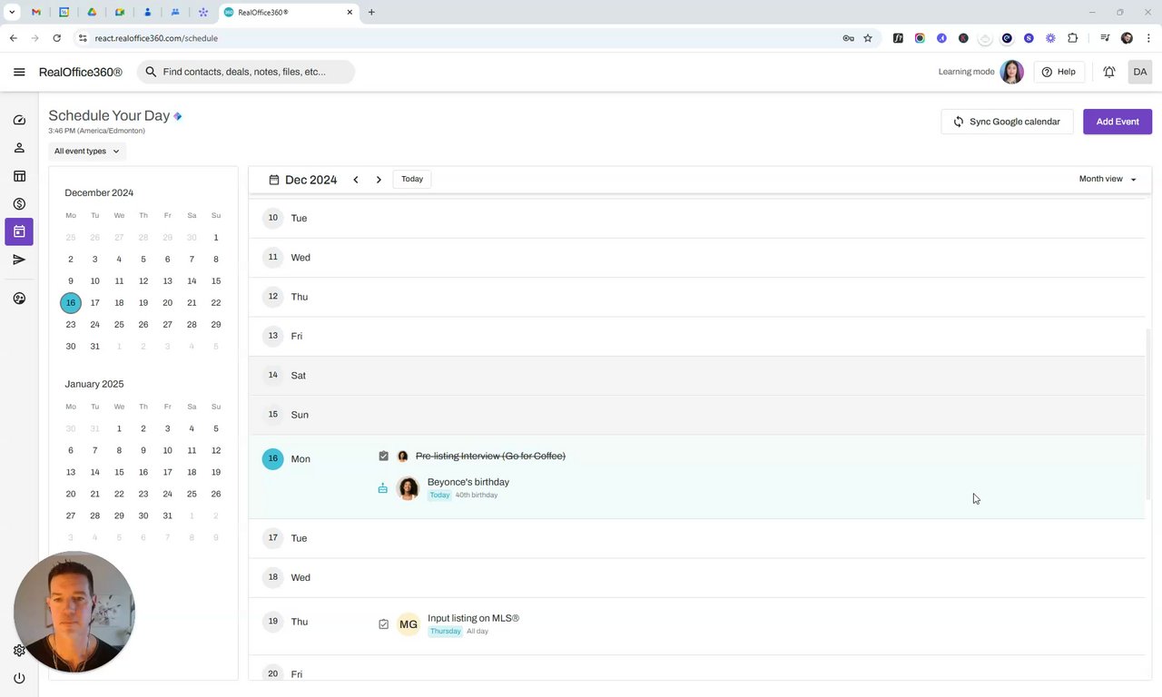
Task: Go to the previous month arrow
Action: 356,180
